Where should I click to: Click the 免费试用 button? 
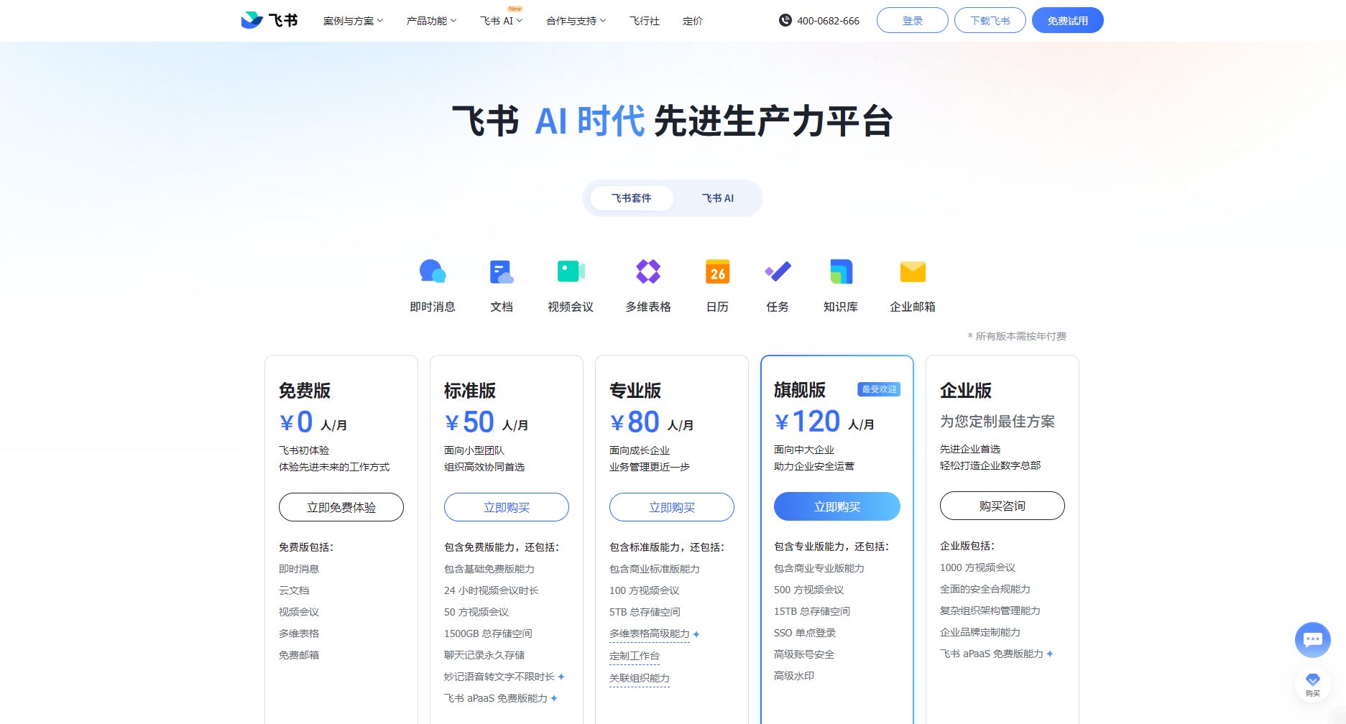pyautogui.click(x=1068, y=20)
